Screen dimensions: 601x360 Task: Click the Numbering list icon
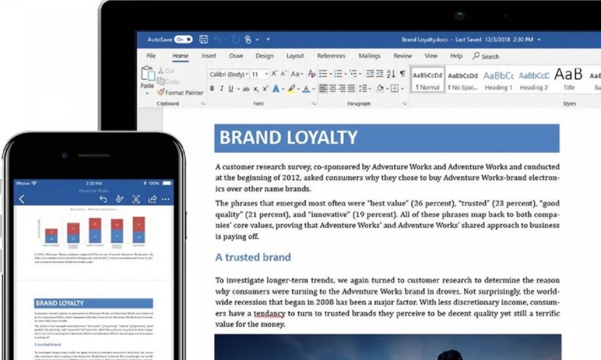point(338,73)
